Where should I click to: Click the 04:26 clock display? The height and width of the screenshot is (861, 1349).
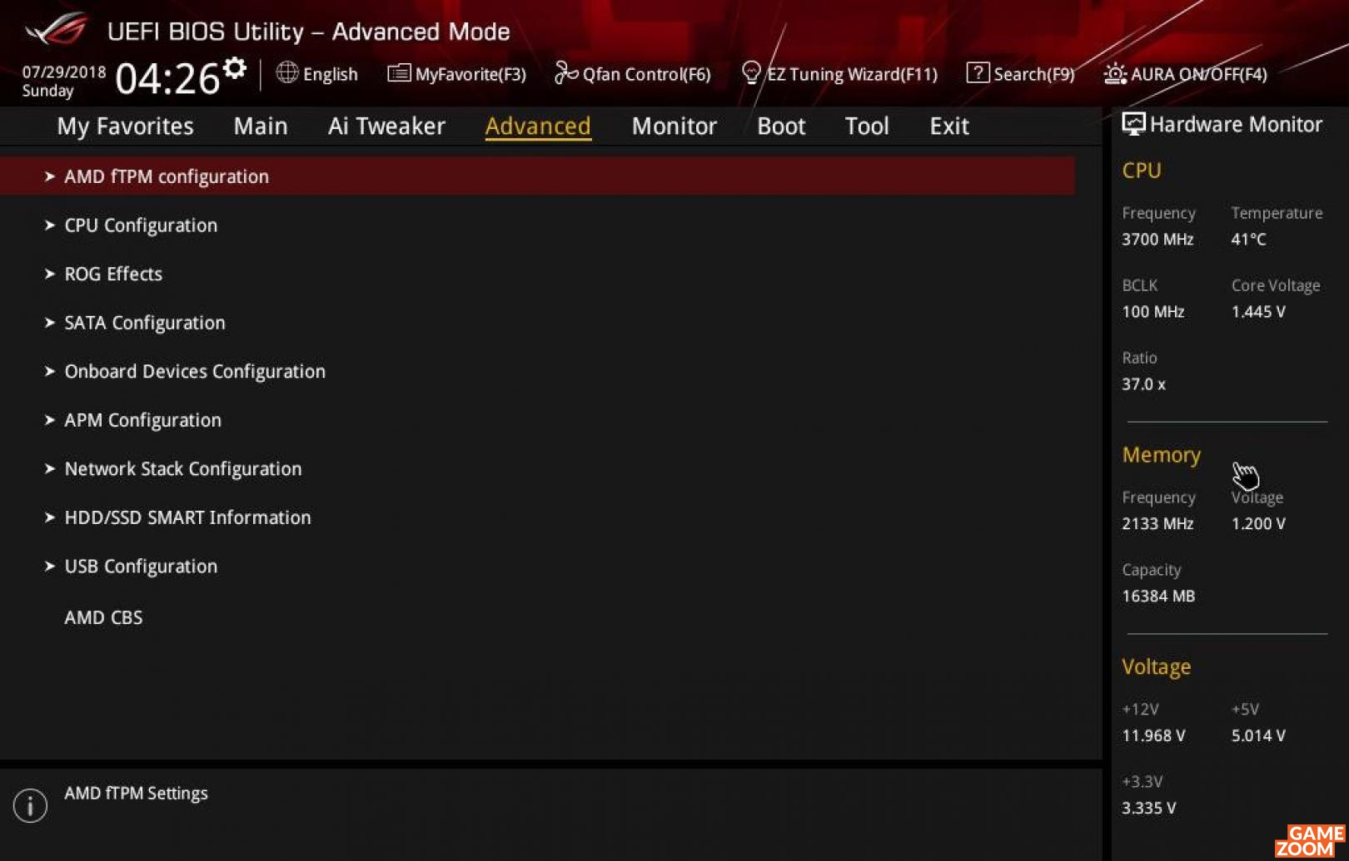[x=167, y=79]
